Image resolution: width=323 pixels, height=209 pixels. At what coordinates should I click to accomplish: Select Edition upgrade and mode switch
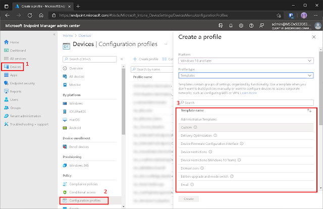[x=246, y=176]
